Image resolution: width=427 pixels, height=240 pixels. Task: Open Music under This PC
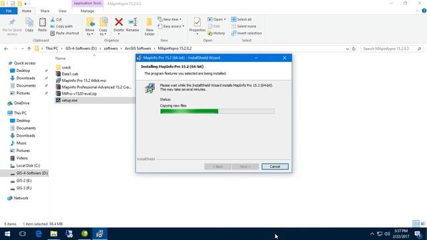[21, 143]
